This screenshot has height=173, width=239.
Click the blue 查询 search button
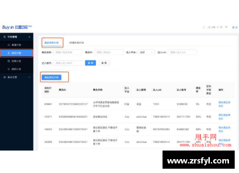tap(90, 63)
